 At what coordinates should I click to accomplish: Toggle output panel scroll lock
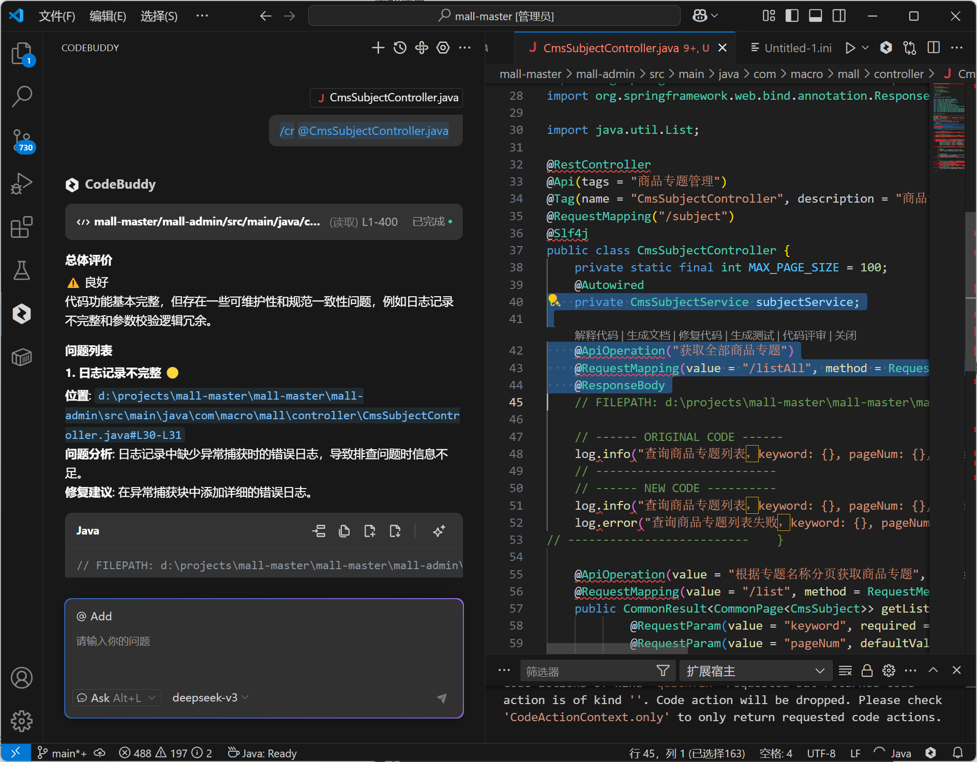867,671
